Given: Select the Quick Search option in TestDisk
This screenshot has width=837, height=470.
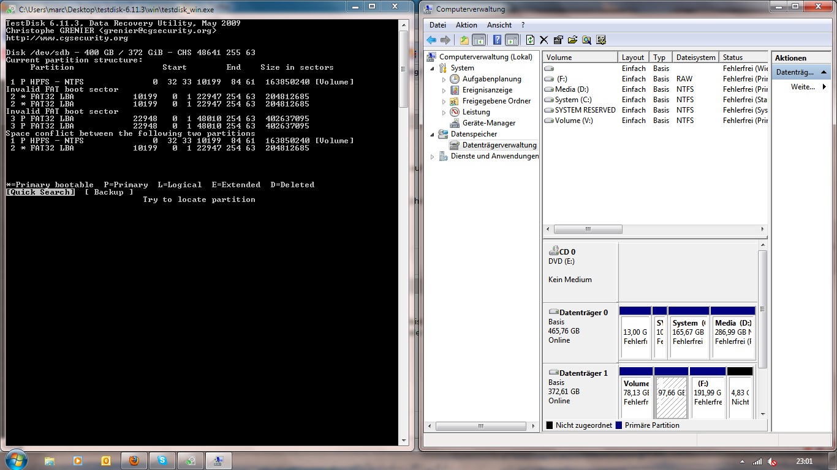Looking at the screenshot, I should 40,192.
